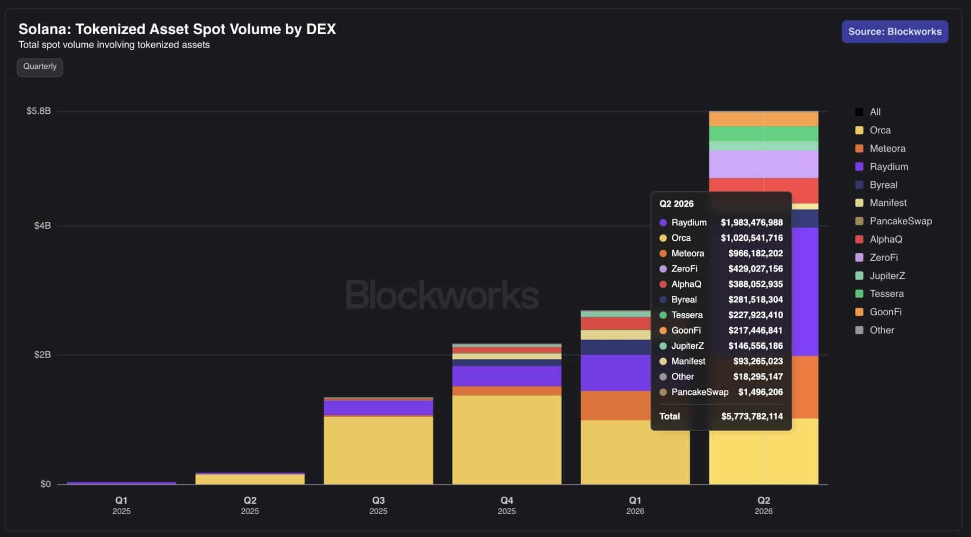Click the chart subtitle about total spot volume
This screenshot has height=537, width=971.
(x=114, y=45)
